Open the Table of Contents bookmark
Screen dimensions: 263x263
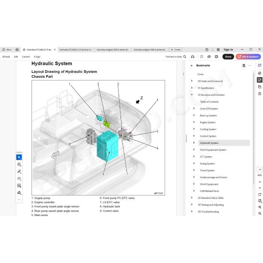click(209, 102)
